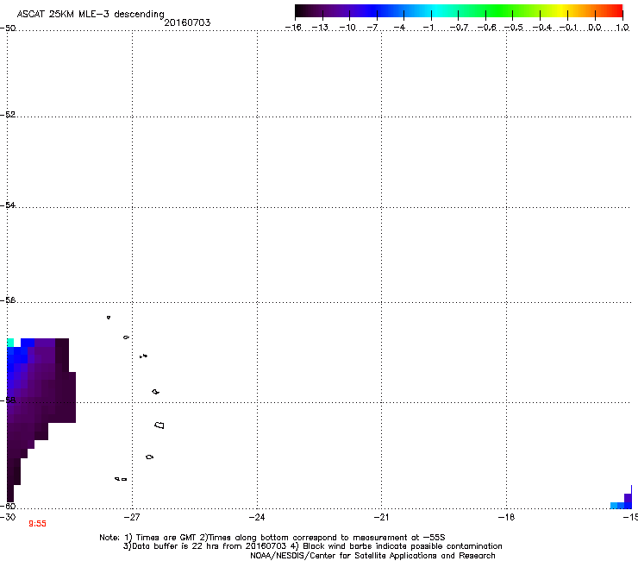Click the -7 color scale label
Viewport: 638px width, 561px height.
coord(372,28)
